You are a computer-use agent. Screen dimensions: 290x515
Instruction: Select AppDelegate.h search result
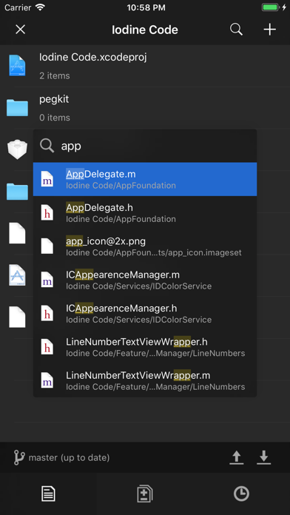tap(145, 213)
